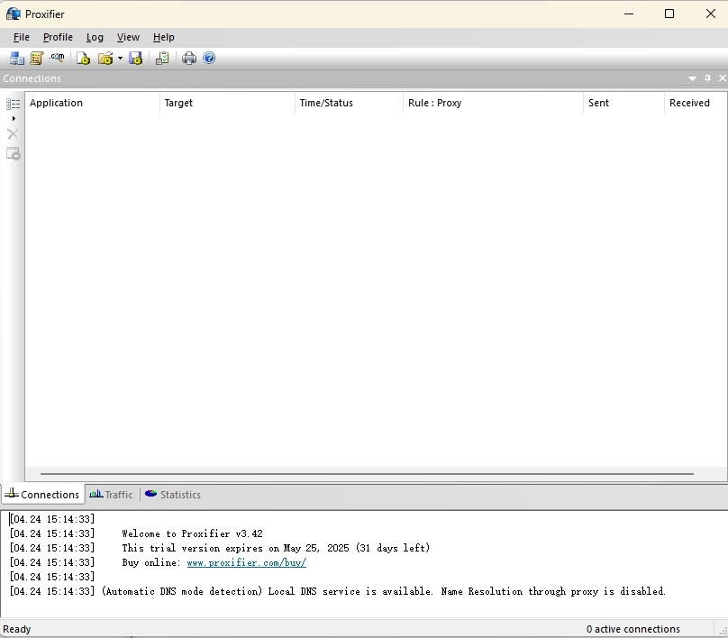This screenshot has height=638, width=728.
Task: Close the Connections pane
Action: pos(722,78)
